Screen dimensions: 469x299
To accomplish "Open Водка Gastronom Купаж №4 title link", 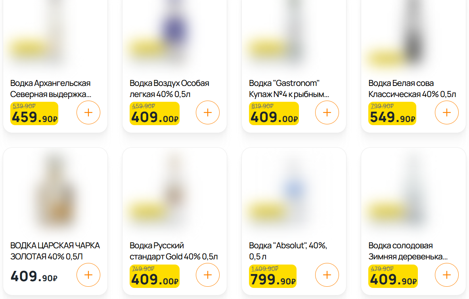I will click(289, 89).
